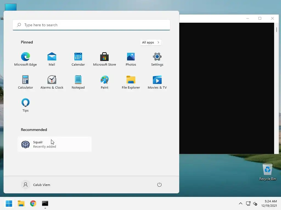
Task: Maximize the console window
Action: click(x=260, y=18)
